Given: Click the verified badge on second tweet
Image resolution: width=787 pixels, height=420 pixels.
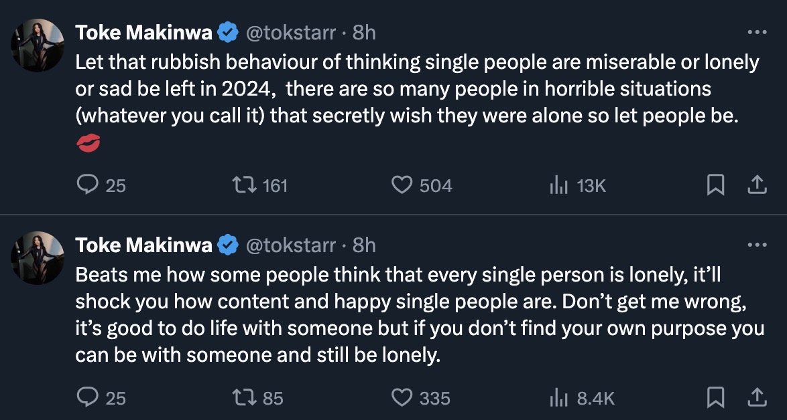Looking at the screenshot, I should pos(229,245).
